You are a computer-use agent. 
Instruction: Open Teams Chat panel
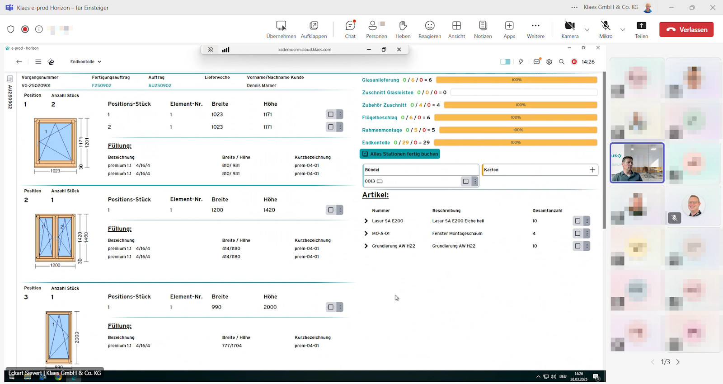click(x=350, y=29)
